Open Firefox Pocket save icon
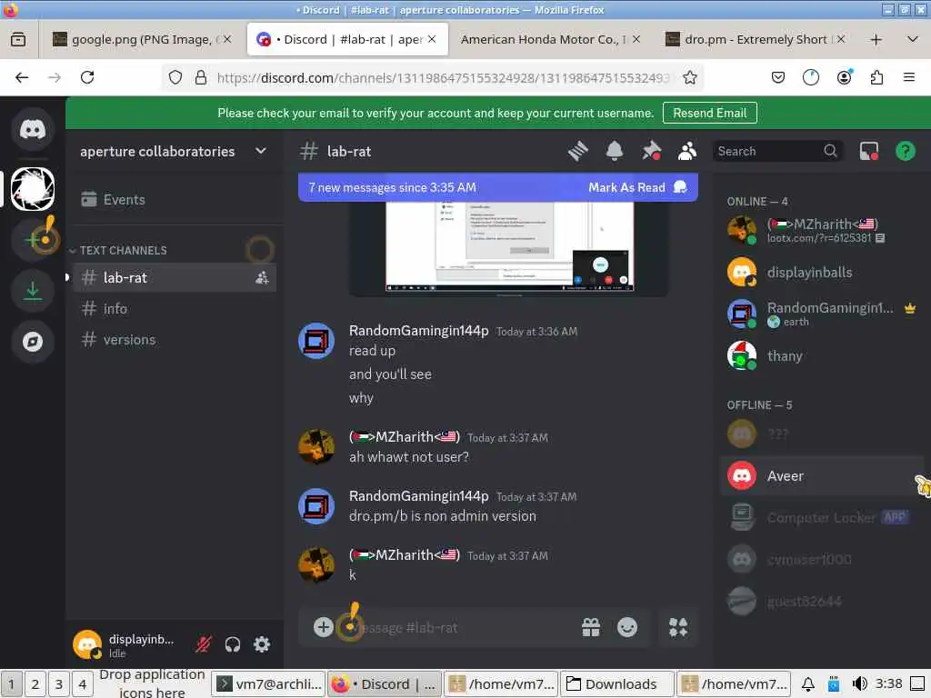The width and height of the screenshot is (931, 698). pyautogui.click(x=778, y=78)
